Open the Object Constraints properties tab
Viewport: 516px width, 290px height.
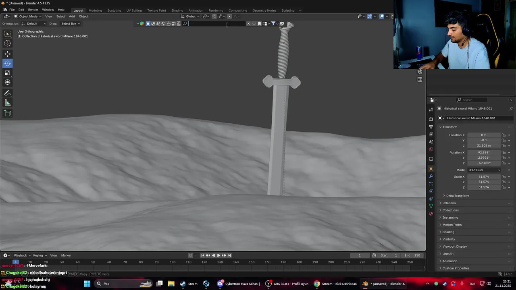(431, 199)
